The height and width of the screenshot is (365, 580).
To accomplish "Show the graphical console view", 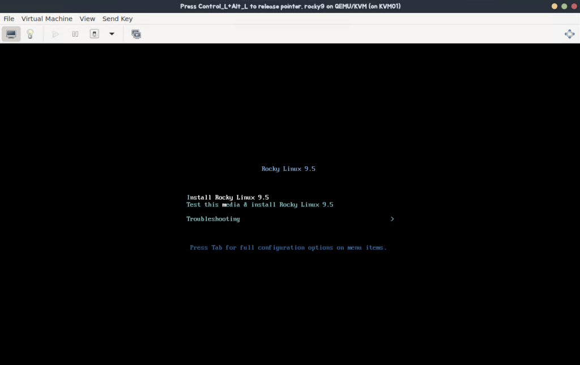I will coord(11,34).
